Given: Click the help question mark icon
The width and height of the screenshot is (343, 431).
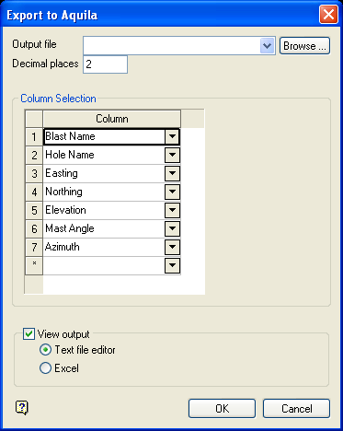Looking at the screenshot, I should coord(22,408).
